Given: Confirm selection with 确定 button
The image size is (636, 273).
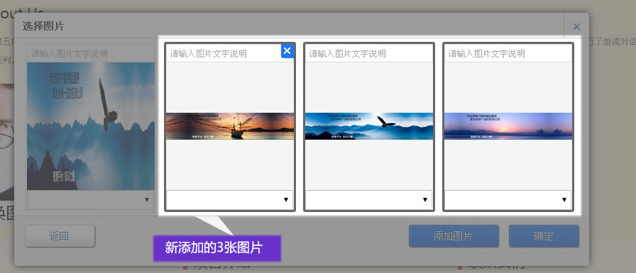Looking at the screenshot, I should click(x=544, y=236).
